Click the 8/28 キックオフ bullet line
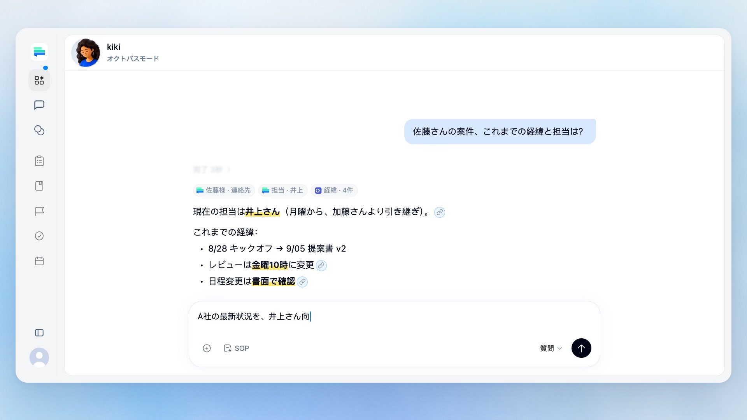The image size is (747, 420). [277, 249]
